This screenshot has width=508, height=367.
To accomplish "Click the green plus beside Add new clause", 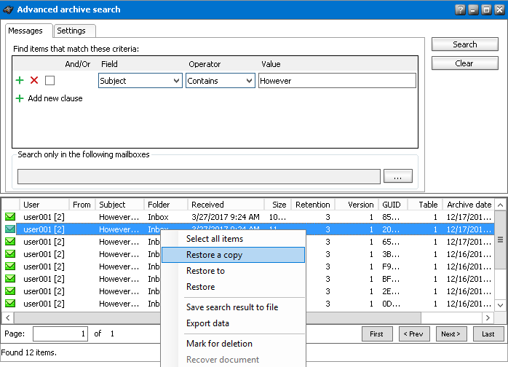I will [x=20, y=98].
